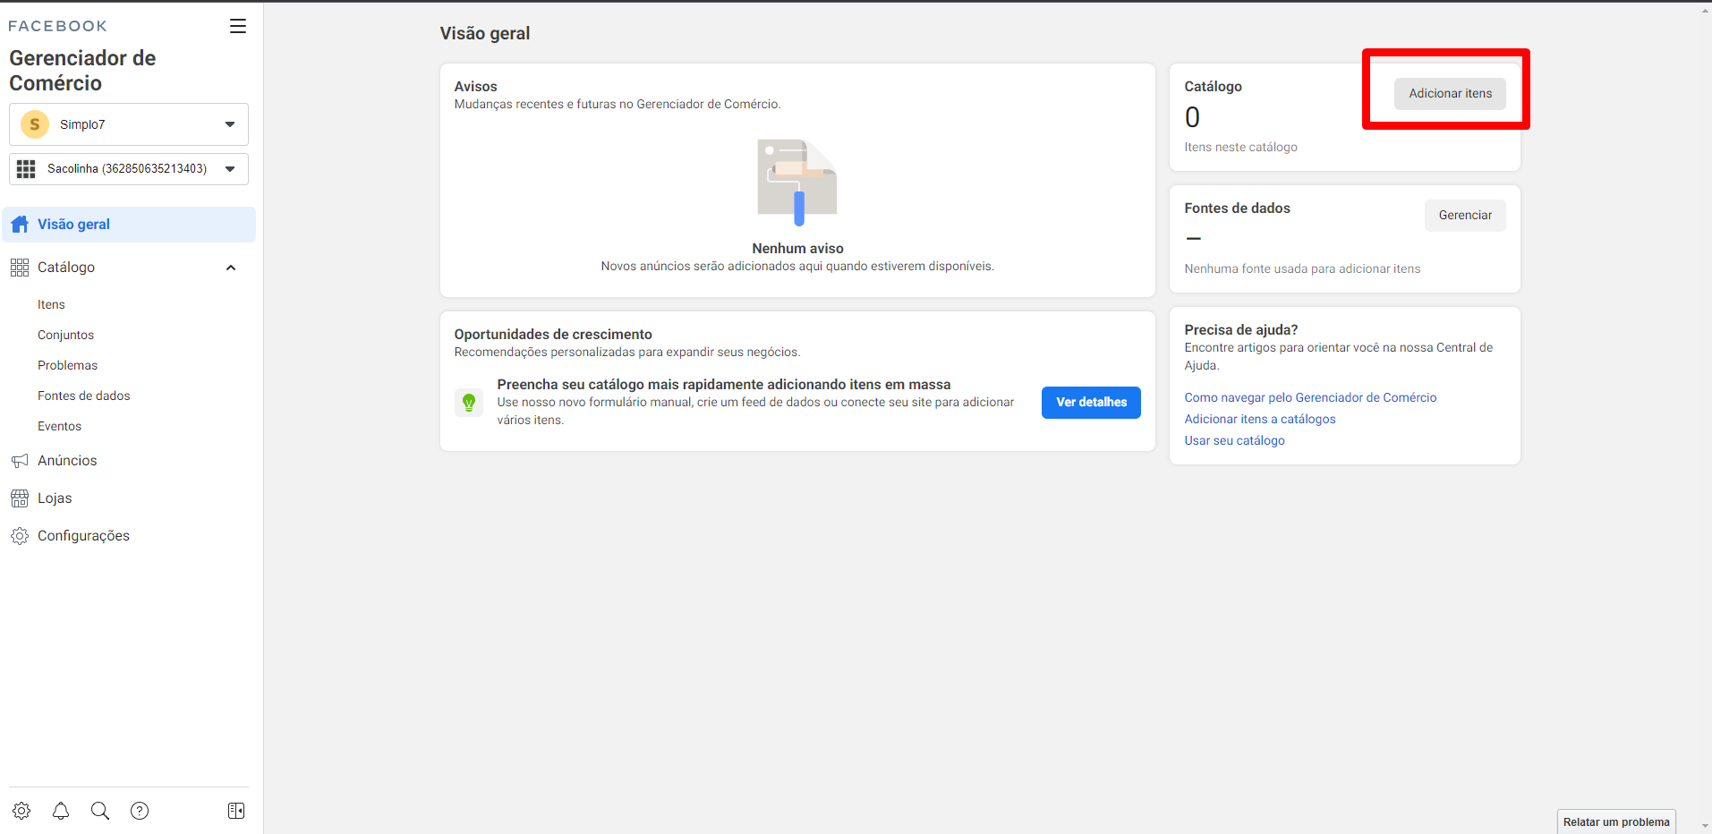1712x834 pixels.
Task: Click Itens neste catálogo text
Action: click(1240, 148)
